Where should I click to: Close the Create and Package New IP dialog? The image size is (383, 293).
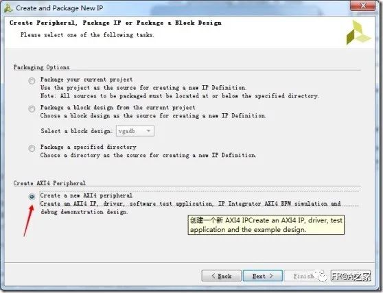point(362,5)
